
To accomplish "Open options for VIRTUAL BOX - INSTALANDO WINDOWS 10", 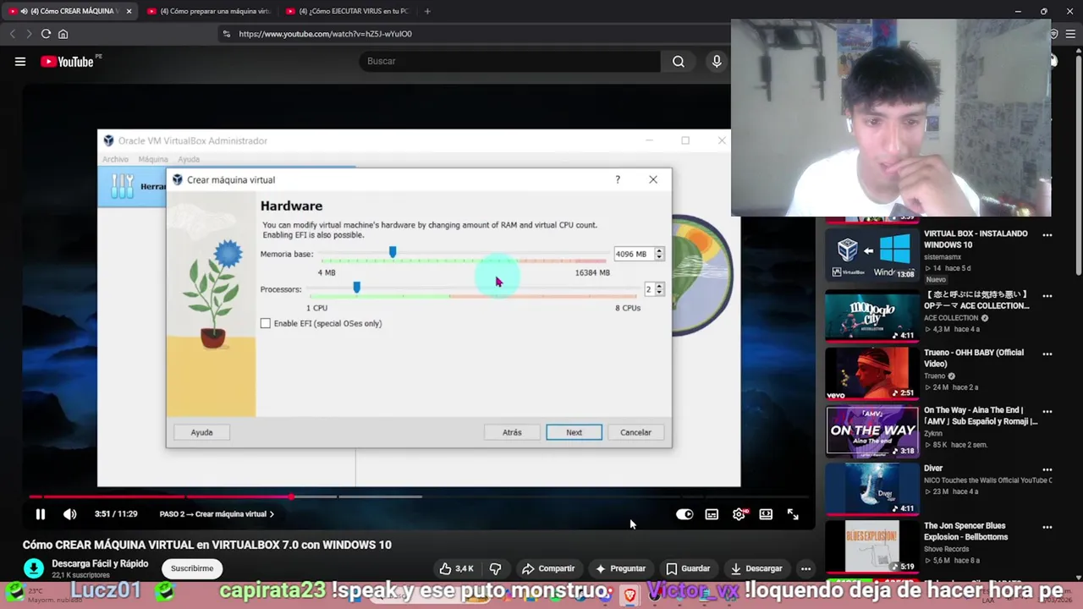I will (1047, 235).
